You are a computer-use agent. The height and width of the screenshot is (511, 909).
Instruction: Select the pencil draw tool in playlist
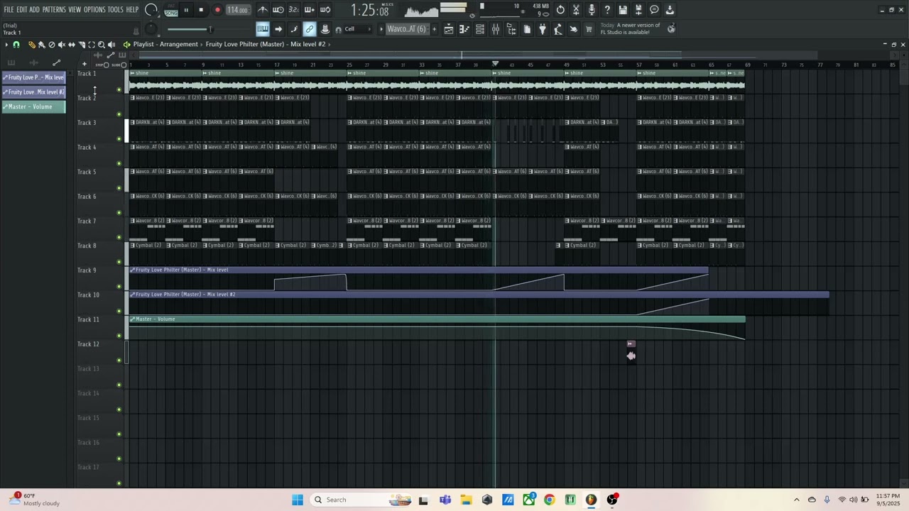pos(32,45)
